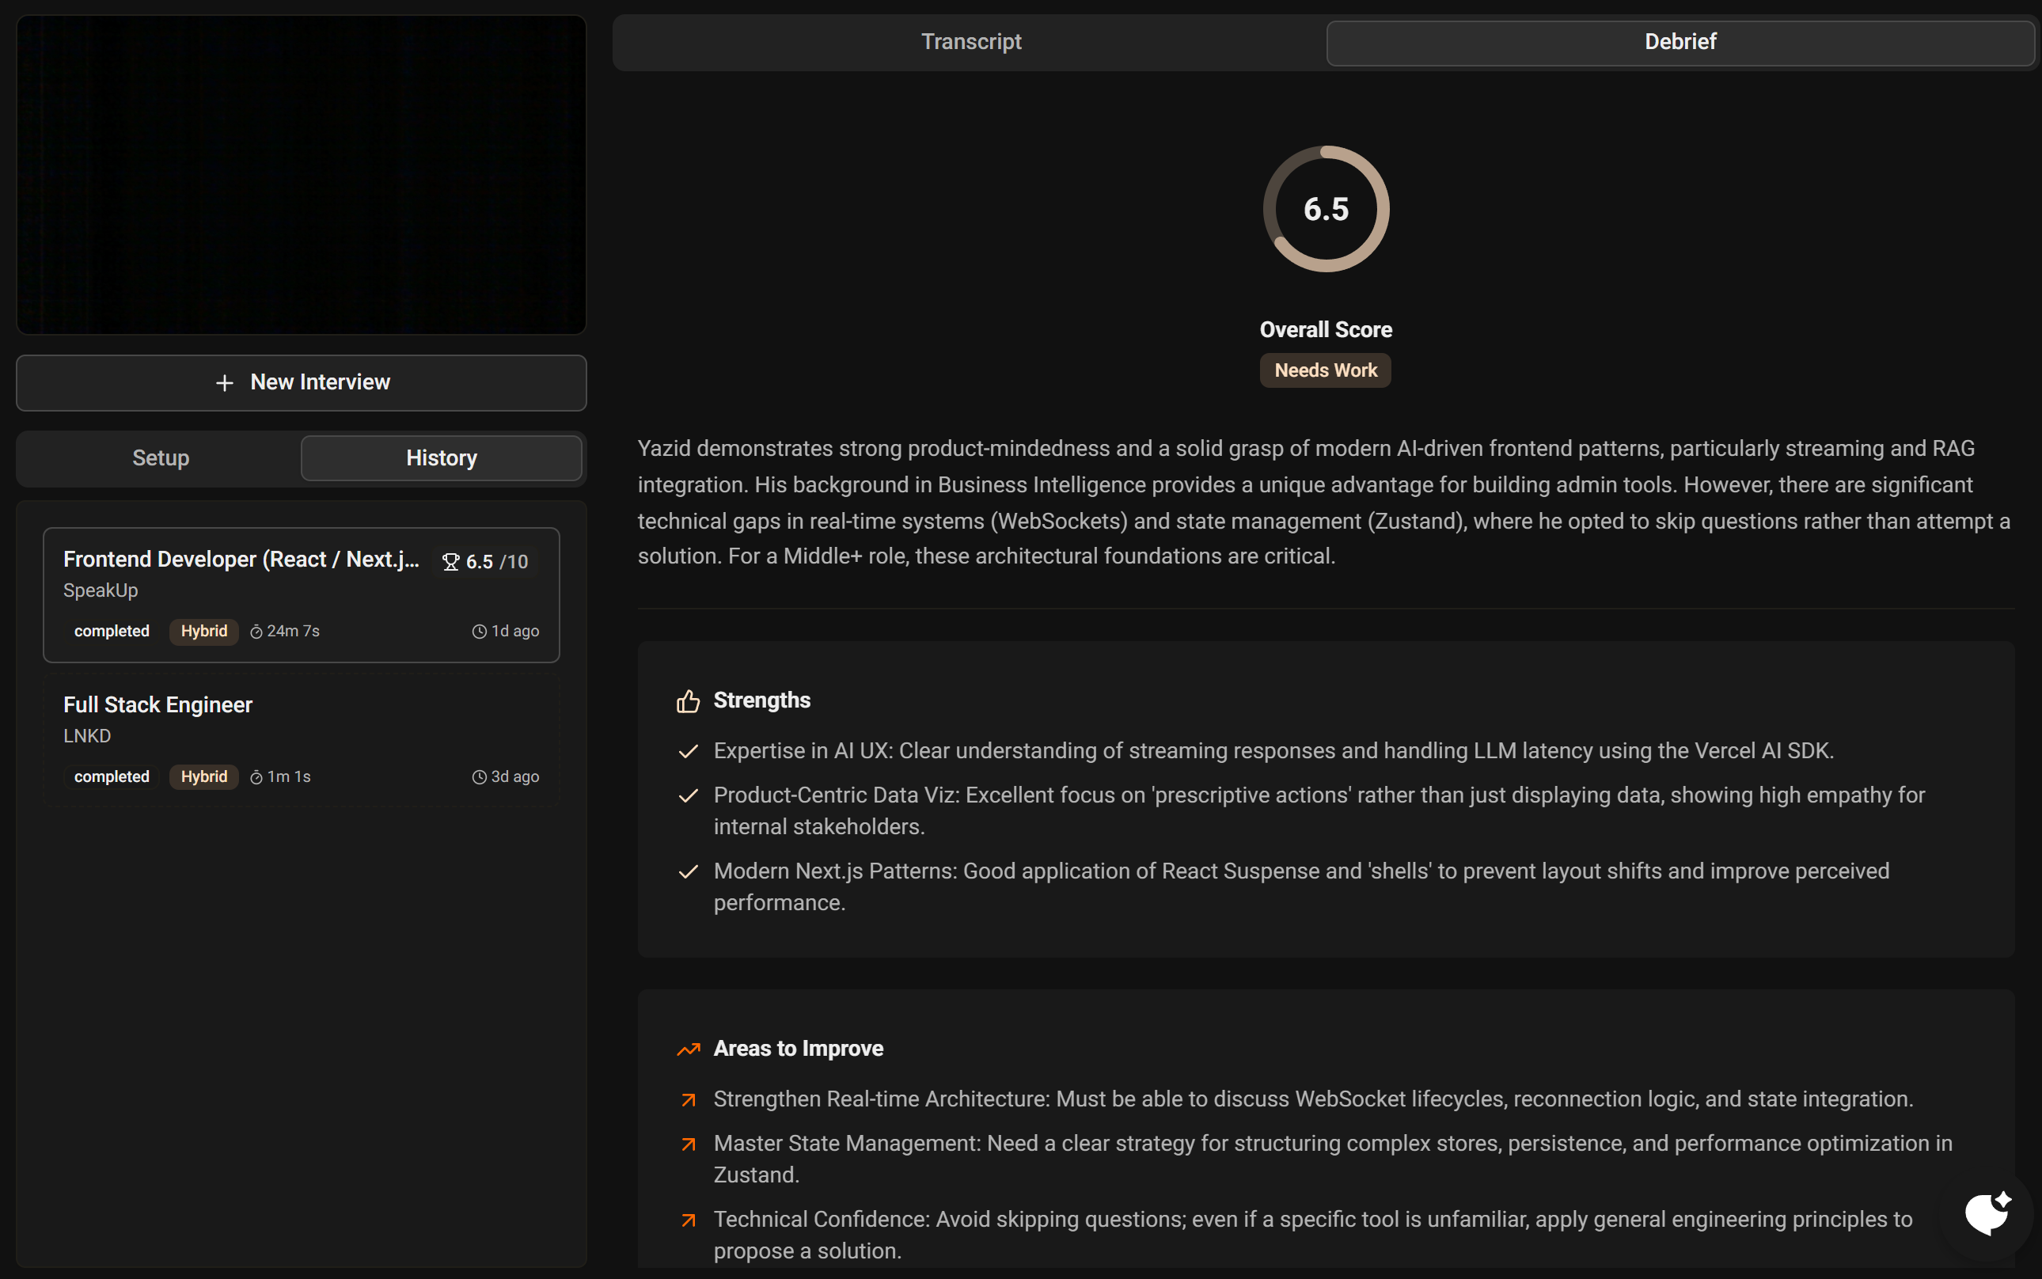Click the floating AI assistant chat icon
Screen dimensions: 2042x1279
1986,1213
